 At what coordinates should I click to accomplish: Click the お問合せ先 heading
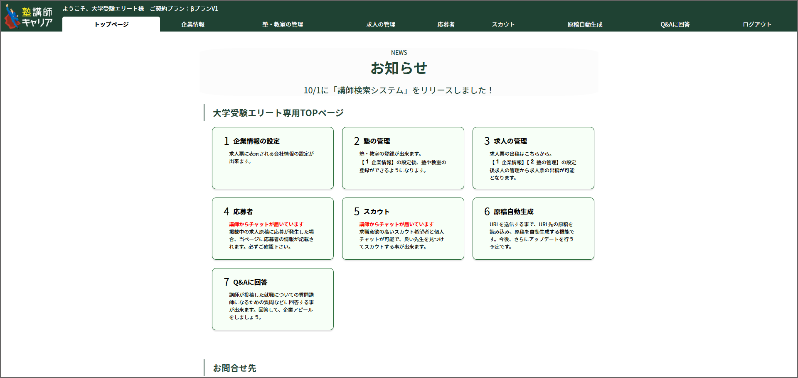234,368
